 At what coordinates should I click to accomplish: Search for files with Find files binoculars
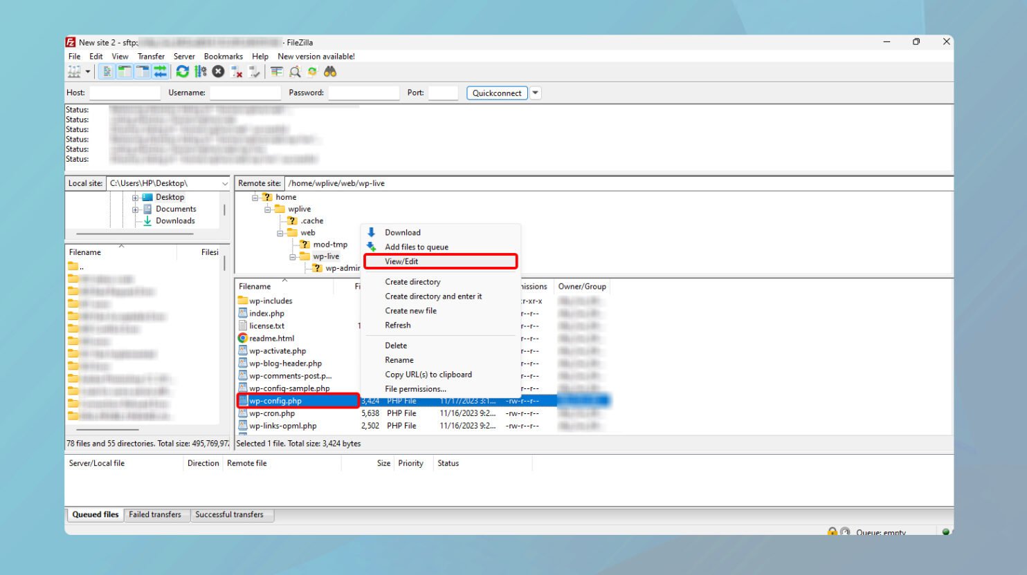[x=331, y=70]
